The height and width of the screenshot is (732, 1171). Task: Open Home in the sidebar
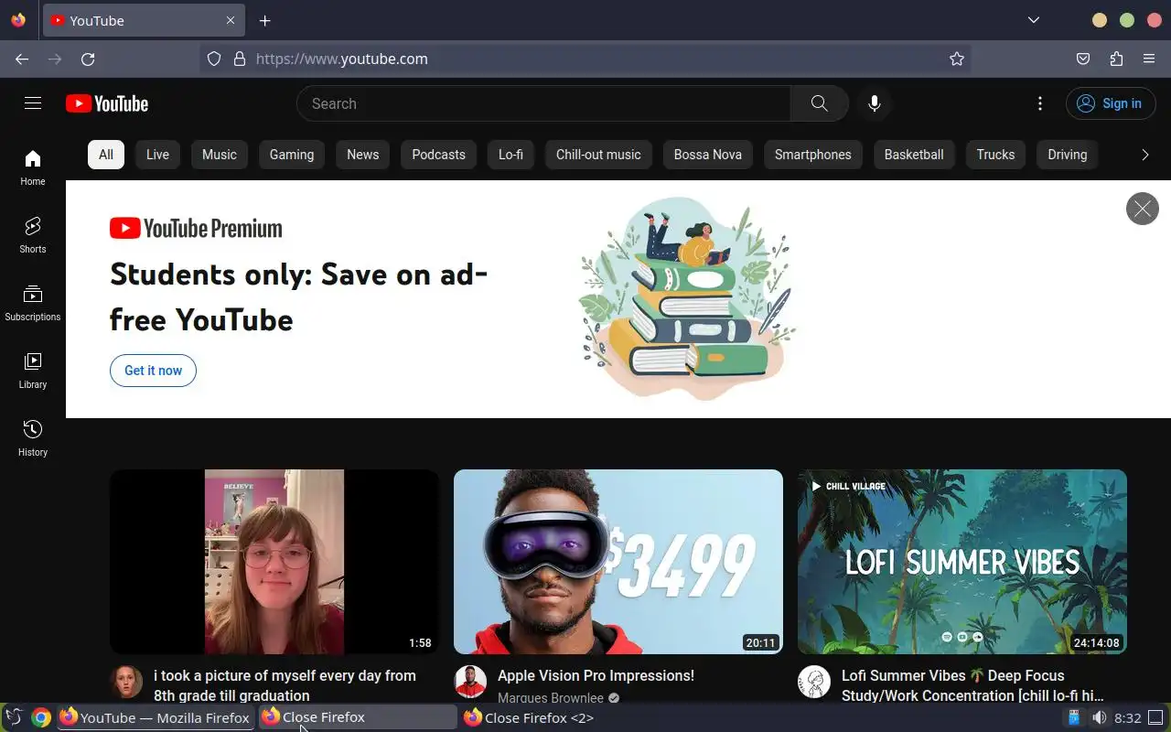(33, 167)
